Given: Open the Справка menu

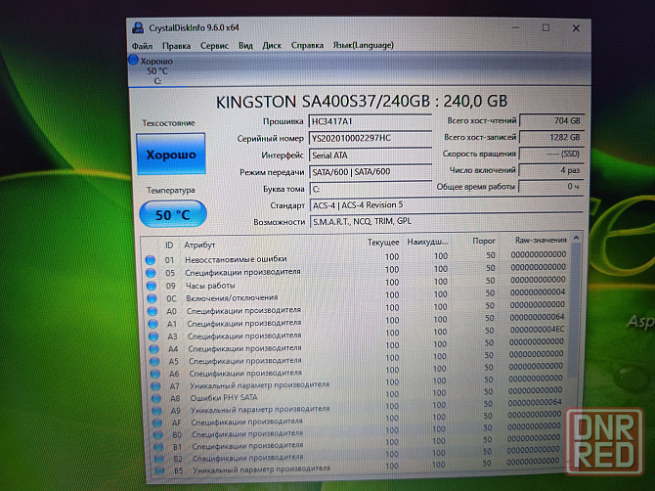Looking at the screenshot, I should pyautogui.click(x=307, y=45).
